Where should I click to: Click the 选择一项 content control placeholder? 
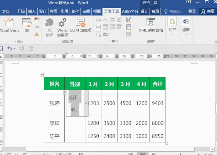click(75, 103)
